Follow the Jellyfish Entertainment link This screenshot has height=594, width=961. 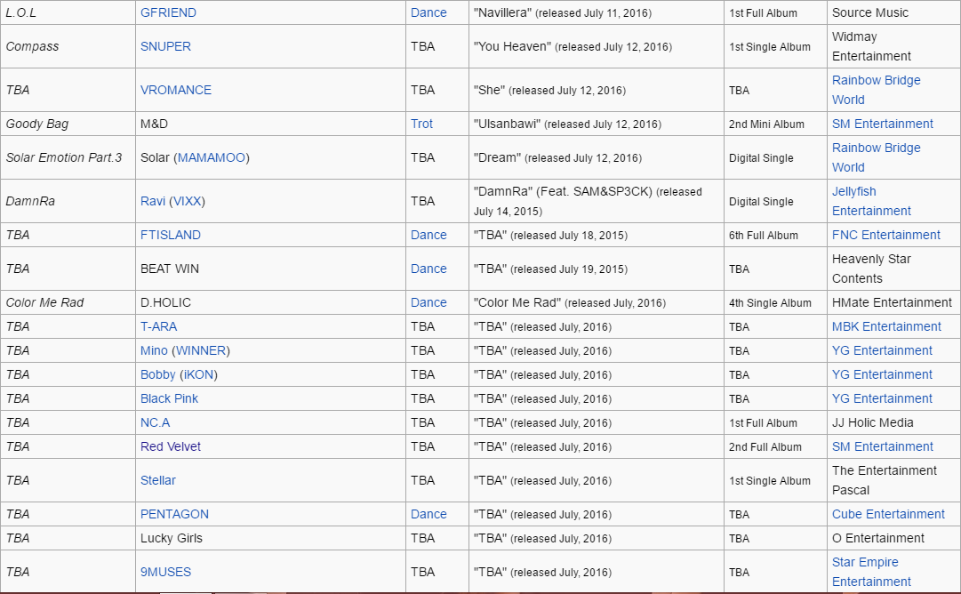[x=871, y=201]
